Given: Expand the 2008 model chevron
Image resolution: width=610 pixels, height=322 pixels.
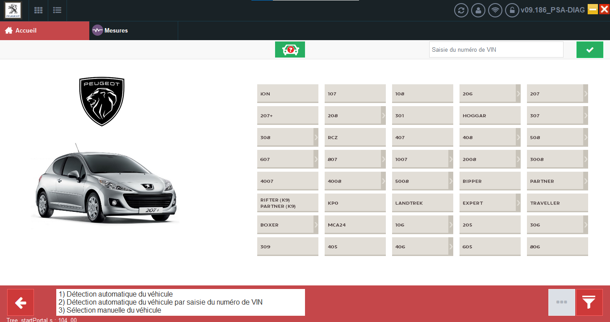Looking at the screenshot, I should click(518, 159).
